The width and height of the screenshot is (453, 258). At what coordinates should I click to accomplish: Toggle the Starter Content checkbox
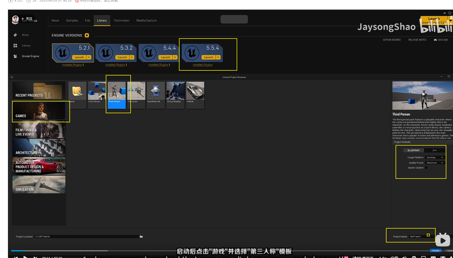tap(426, 168)
